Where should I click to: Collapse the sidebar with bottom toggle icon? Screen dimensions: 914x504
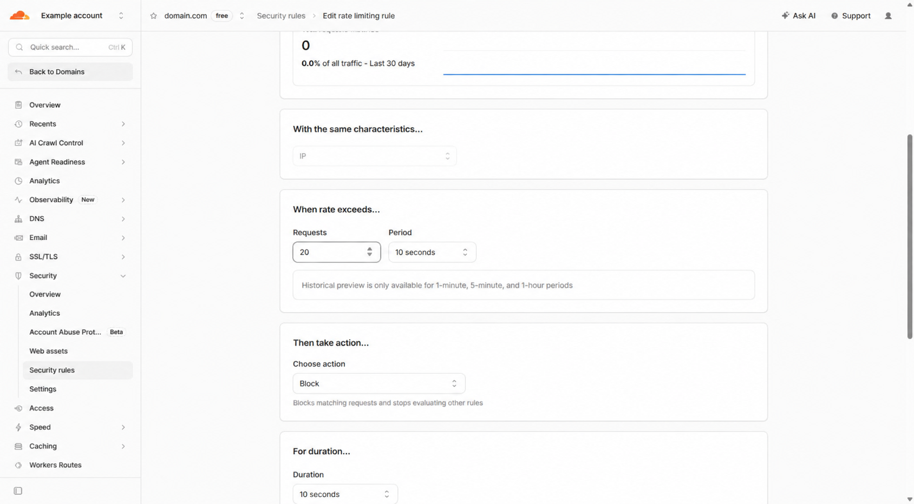tap(18, 491)
